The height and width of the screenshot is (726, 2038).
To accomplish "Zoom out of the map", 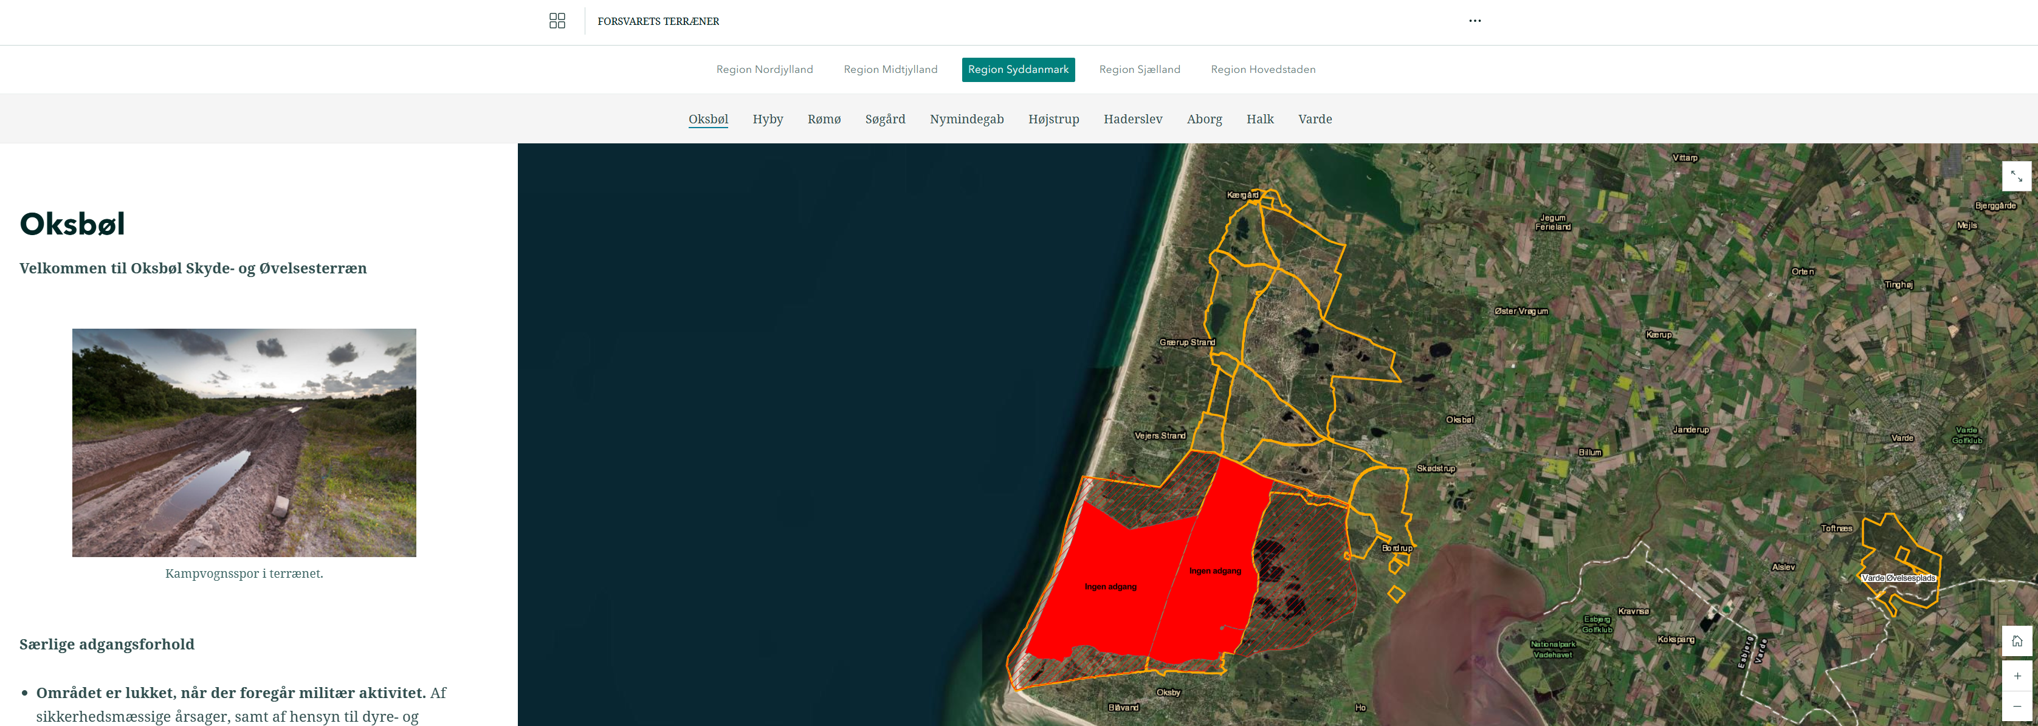I will [2017, 705].
